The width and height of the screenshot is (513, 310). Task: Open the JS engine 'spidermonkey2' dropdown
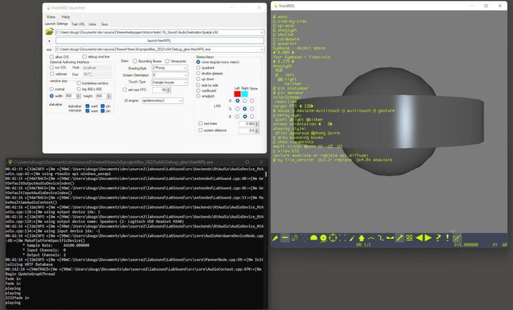pyautogui.click(x=162, y=101)
